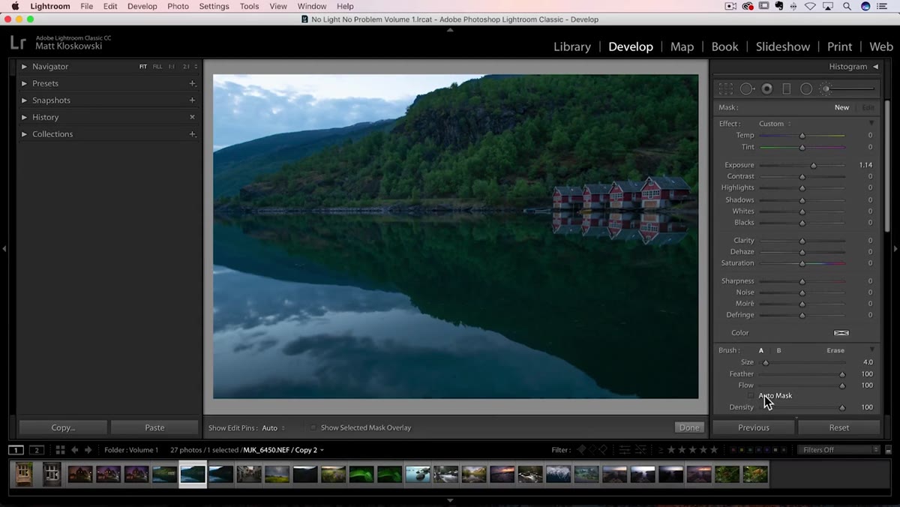Switch to the Slideshow module
This screenshot has width=900, height=507.
pyautogui.click(x=783, y=46)
